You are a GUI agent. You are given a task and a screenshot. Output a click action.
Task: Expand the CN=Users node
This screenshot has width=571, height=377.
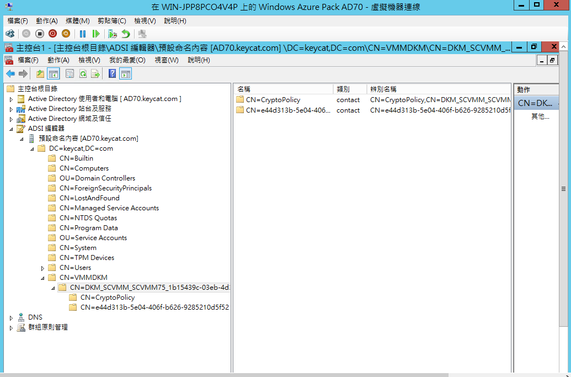(x=42, y=268)
